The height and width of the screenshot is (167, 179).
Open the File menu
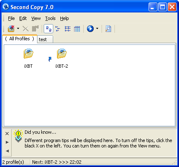[x=11, y=18]
